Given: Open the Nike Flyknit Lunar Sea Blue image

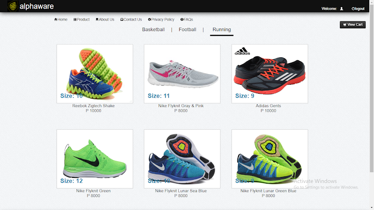Looking at the screenshot, I should coord(182,159).
